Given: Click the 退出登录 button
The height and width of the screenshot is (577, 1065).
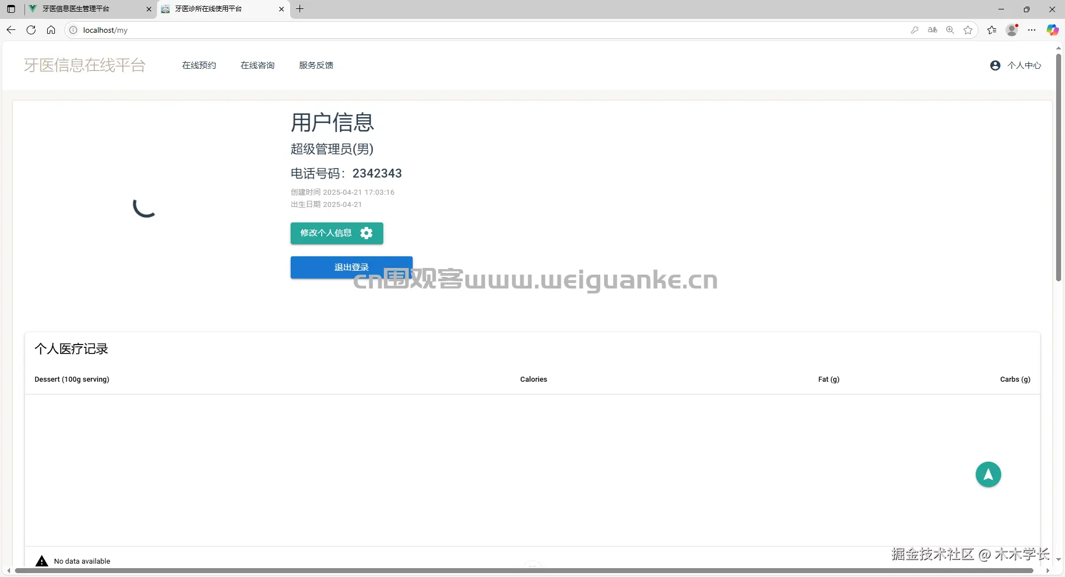Looking at the screenshot, I should 351,267.
